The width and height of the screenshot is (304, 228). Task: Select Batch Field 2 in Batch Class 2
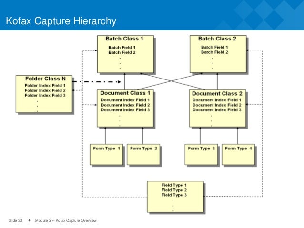[214, 52]
